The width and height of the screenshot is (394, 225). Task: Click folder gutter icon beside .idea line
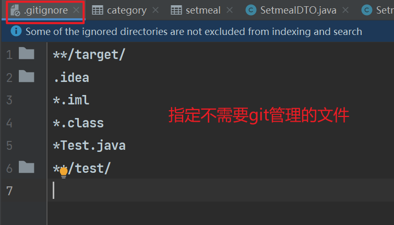click(26, 77)
